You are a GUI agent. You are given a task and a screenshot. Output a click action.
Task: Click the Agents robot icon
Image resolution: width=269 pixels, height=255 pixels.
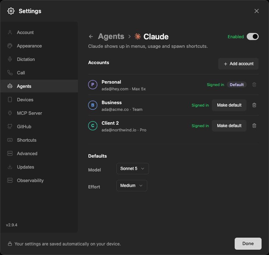click(x=10, y=86)
